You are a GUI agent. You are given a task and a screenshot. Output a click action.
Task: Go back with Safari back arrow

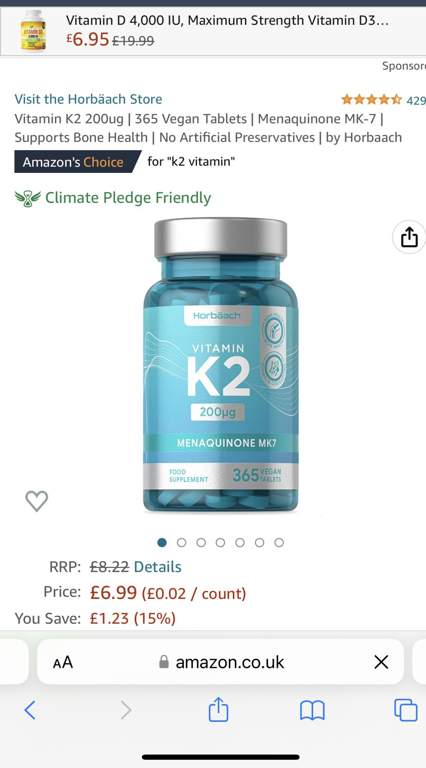point(30,710)
